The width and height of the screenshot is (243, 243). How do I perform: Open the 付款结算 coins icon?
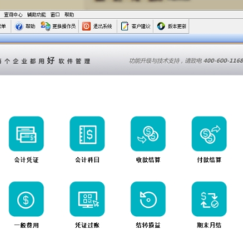tap(209, 134)
